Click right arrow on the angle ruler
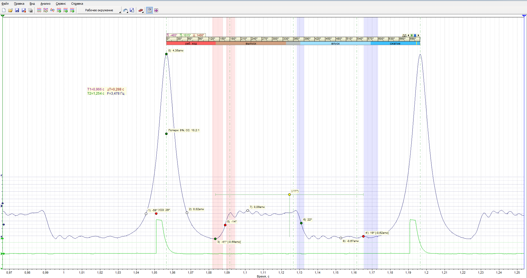Screen dimensions: 527x278 click(418, 35)
